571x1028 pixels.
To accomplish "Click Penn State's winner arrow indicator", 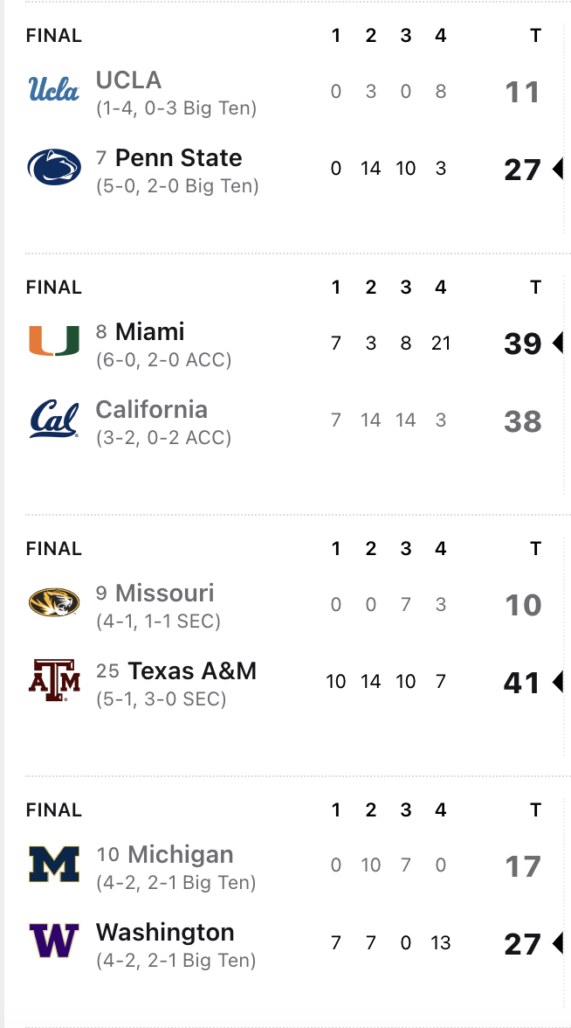I will point(558,170).
